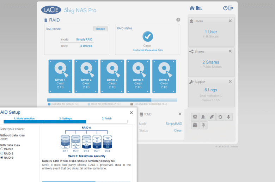The image size is (275, 182).
Task: Open the 6 Logs link
Action: 211,90
